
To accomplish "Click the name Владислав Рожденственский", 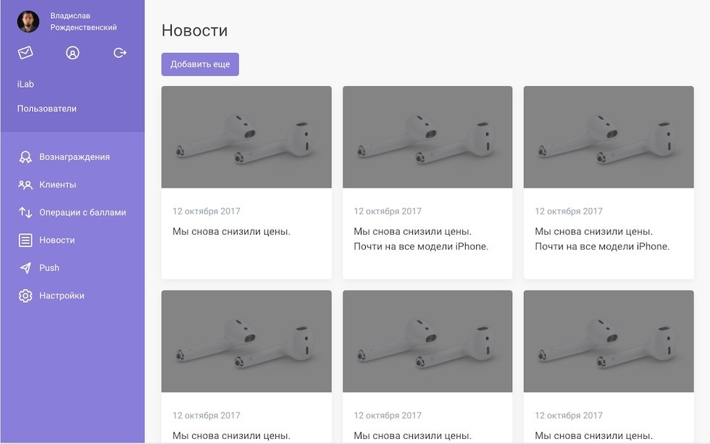I will point(83,22).
